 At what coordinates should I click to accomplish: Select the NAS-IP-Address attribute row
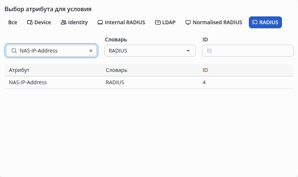click(x=28, y=82)
